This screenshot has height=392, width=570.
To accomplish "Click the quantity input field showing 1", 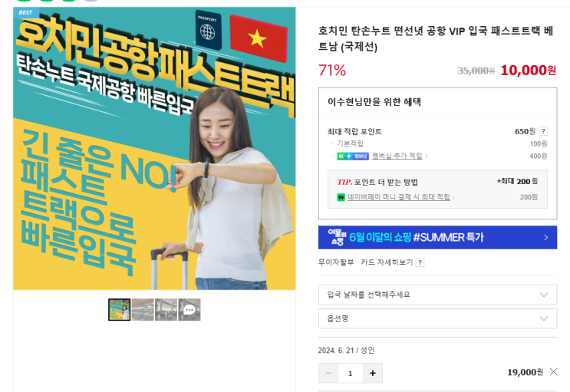I will (350, 373).
